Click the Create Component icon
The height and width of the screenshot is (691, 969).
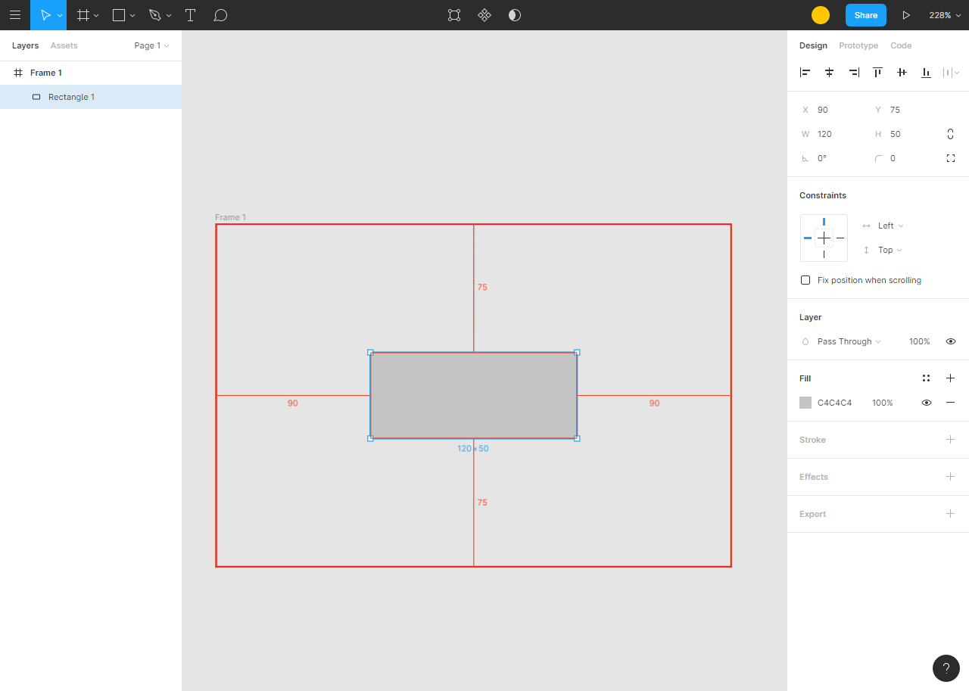coord(484,15)
